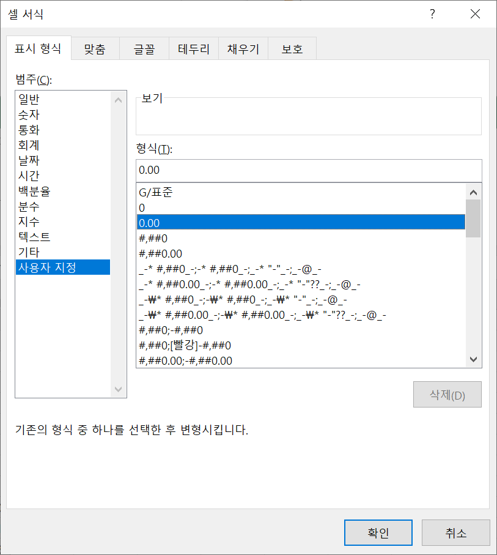Screen dimensions: 497x555
Task: Select G/표준 format
Action: pyautogui.click(x=301, y=192)
